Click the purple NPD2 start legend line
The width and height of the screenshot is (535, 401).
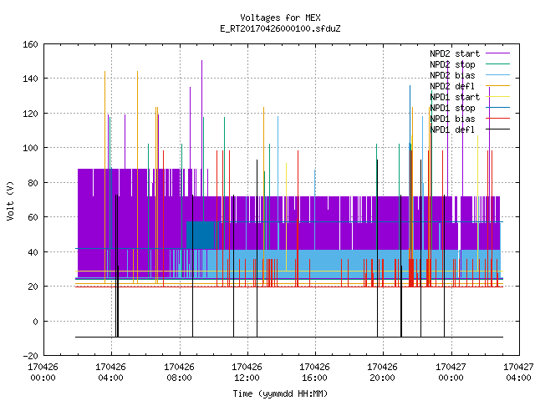coord(497,53)
